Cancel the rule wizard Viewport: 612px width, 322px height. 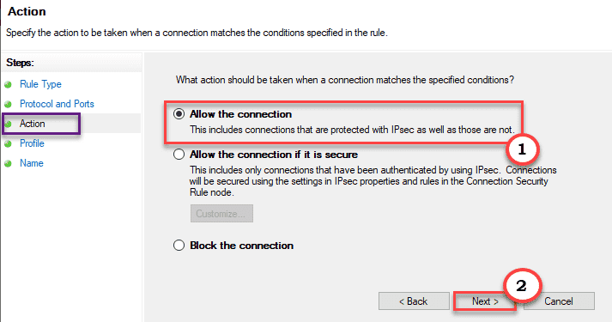click(x=559, y=301)
